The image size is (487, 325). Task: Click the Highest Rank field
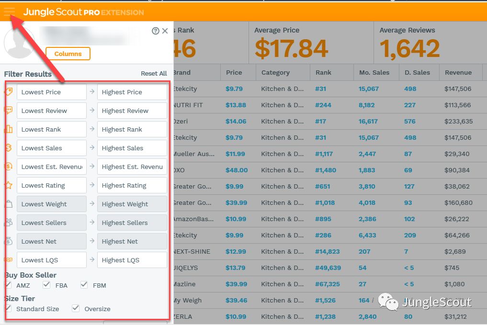pyautogui.click(x=132, y=129)
